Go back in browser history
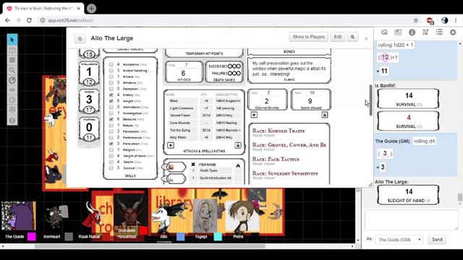 click(7, 20)
